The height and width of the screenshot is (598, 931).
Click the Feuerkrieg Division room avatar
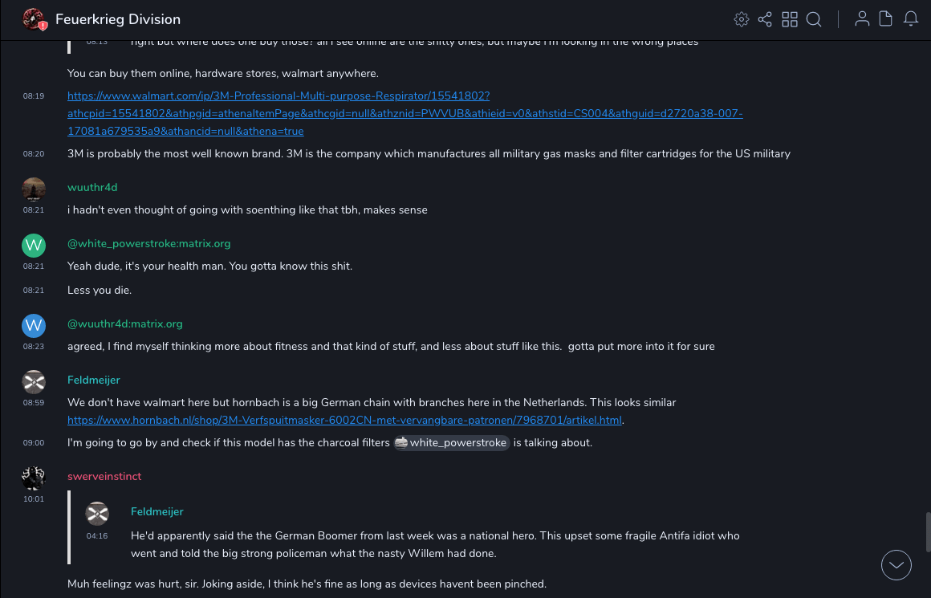(x=34, y=19)
